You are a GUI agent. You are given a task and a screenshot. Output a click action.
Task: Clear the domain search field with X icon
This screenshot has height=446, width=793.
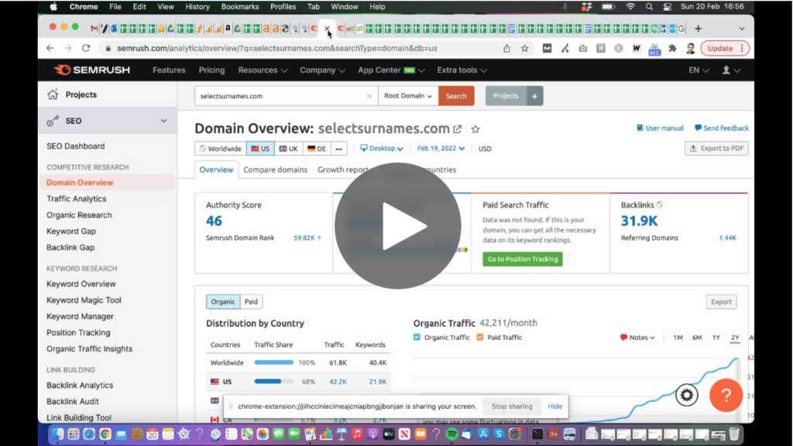point(369,96)
